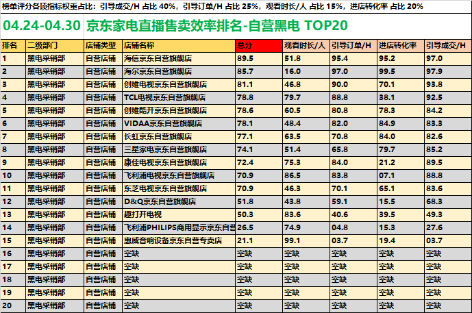
Task: Click deal value 97.9 in 海尔 row
Action: tap(448, 72)
